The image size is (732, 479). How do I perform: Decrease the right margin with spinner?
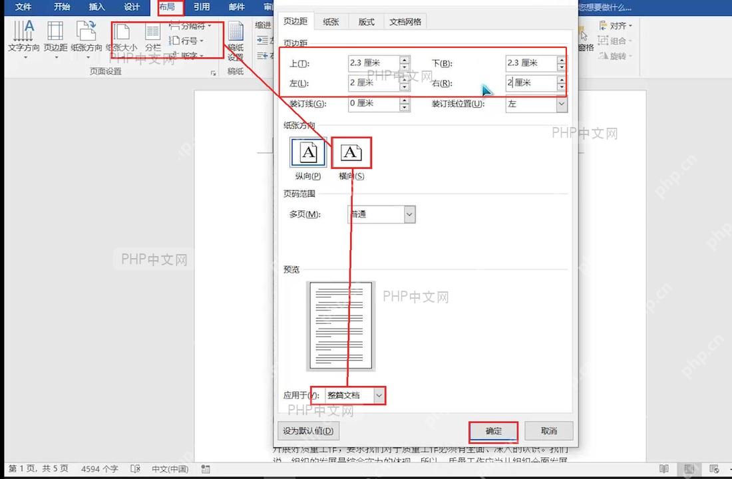coord(562,87)
